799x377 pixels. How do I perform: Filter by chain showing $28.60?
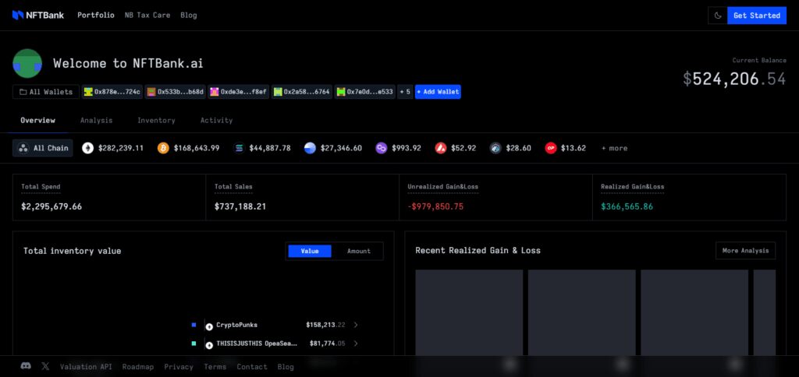coord(510,148)
